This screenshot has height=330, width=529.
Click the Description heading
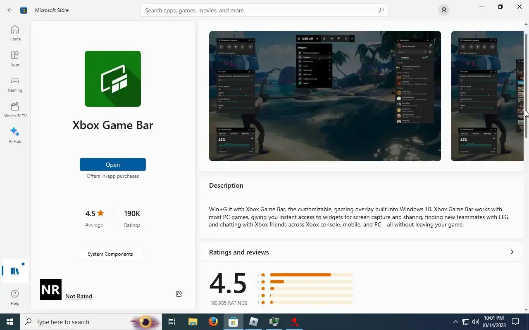pos(226,185)
